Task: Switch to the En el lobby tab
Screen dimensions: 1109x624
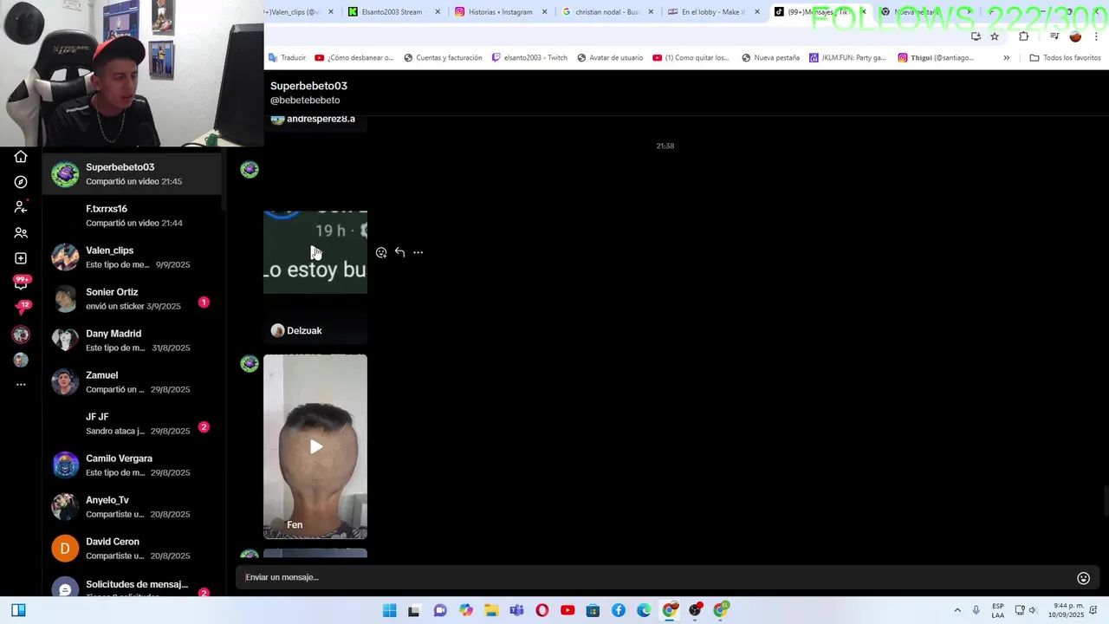Action: 713,12
